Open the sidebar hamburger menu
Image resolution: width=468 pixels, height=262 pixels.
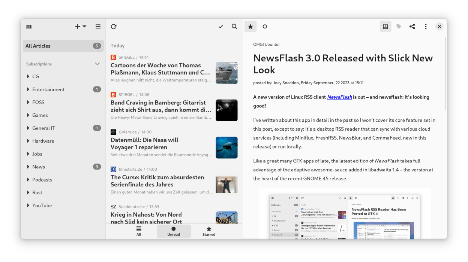pos(98,27)
